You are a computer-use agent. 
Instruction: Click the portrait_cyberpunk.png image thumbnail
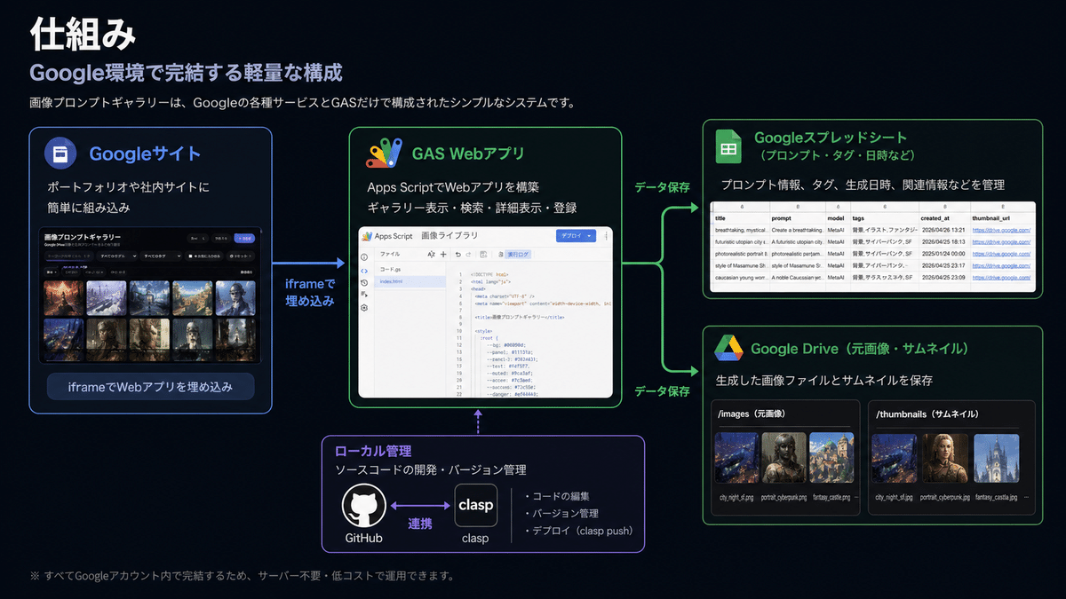click(x=784, y=458)
